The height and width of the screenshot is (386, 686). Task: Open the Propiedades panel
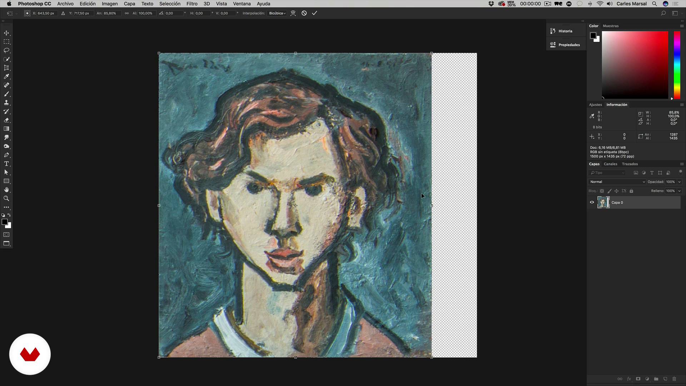click(566, 45)
